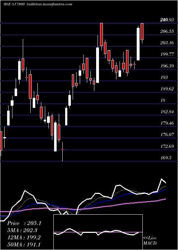This screenshot has width=178, height=250.
Task: Click the 199.77 price axis label
Action: click(167, 54)
